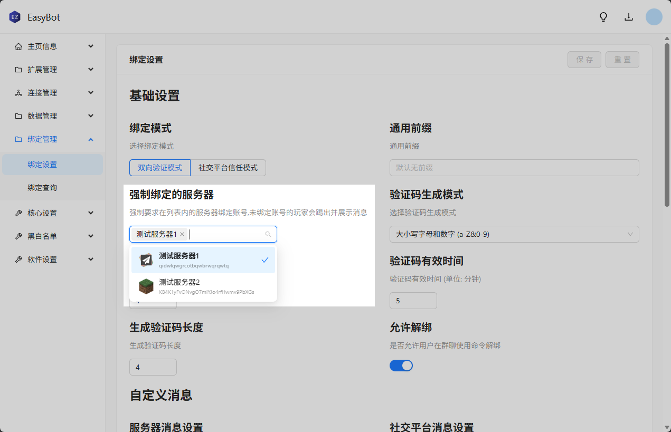Select 双向验证模式 binding mode

[160, 168]
